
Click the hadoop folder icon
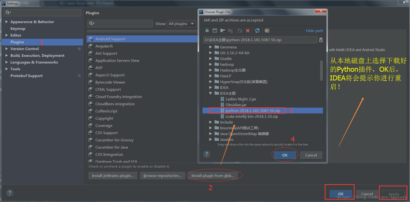pos(216,64)
